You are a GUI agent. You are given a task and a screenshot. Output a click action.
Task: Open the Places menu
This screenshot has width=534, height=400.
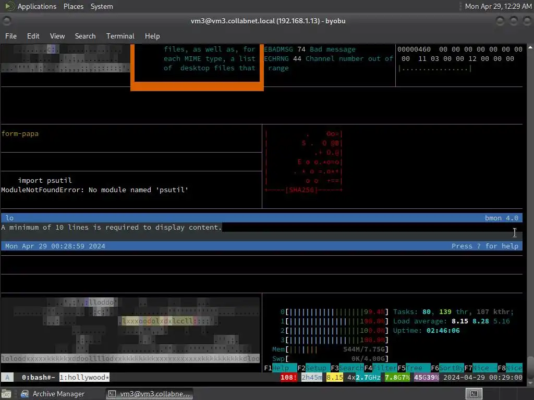point(74,6)
